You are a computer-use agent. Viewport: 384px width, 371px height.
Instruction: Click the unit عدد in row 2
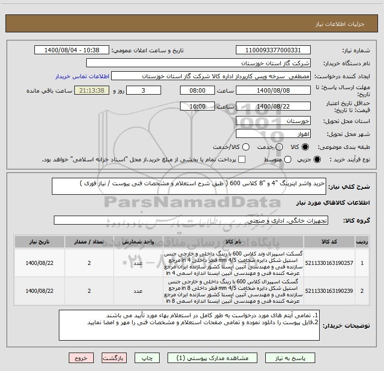(x=138, y=291)
